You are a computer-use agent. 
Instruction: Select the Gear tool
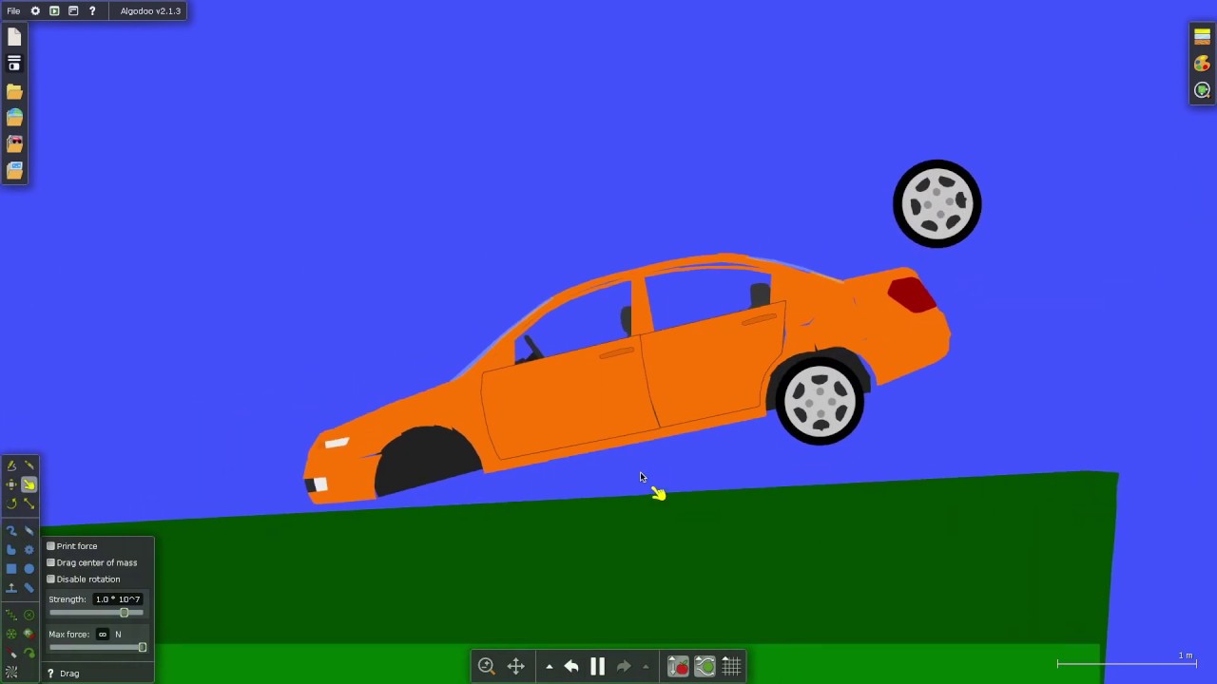pyautogui.click(x=29, y=549)
